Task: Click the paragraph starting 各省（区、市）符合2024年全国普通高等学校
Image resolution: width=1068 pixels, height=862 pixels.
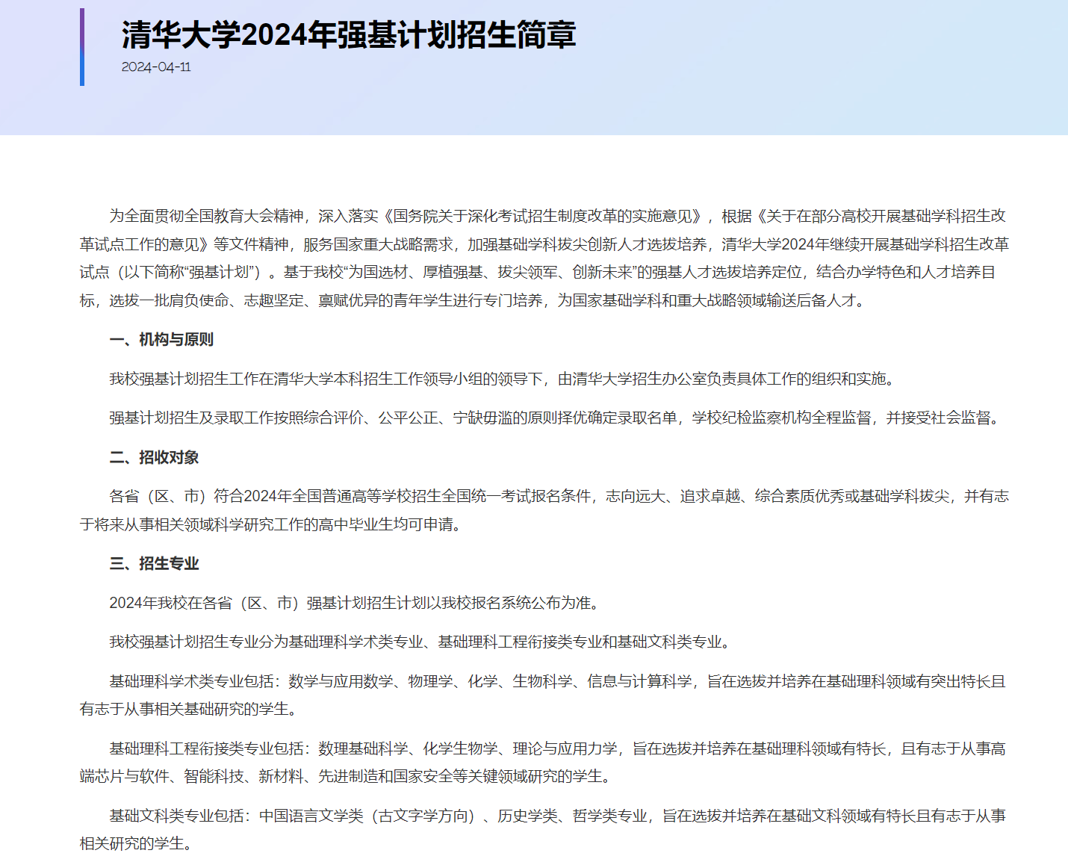Action: 544,510
